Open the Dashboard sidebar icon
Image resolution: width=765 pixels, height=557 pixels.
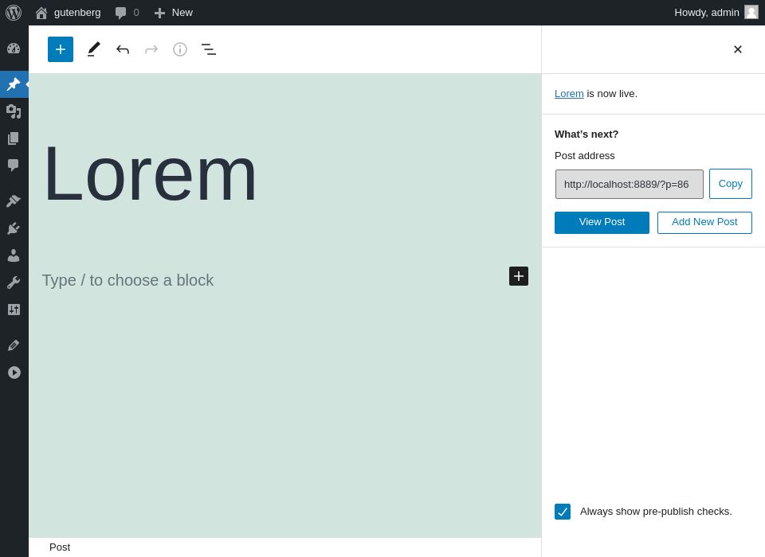tap(14, 49)
